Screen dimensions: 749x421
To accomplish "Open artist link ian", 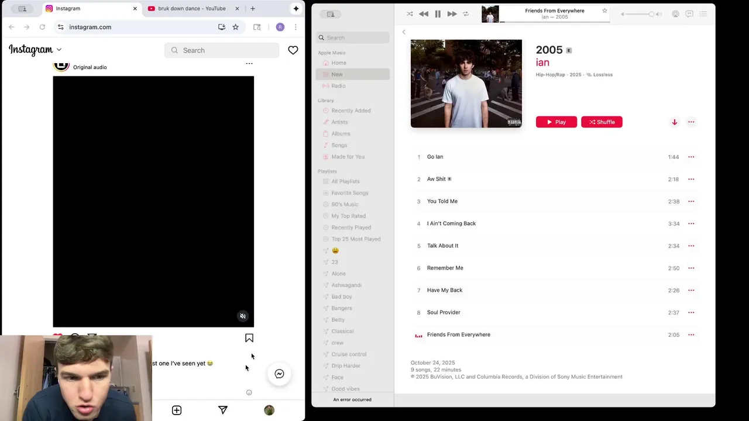I will click(x=542, y=63).
